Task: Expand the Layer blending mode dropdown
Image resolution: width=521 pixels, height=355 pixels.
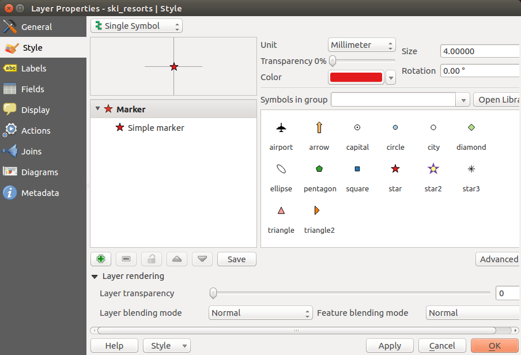Action: 260,313
